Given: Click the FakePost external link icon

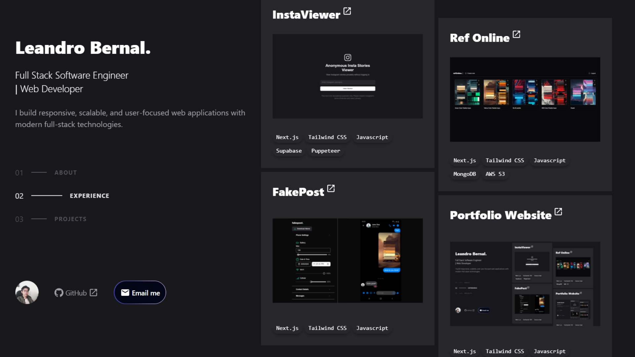Looking at the screenshot, I should click(x=331, y=188).
